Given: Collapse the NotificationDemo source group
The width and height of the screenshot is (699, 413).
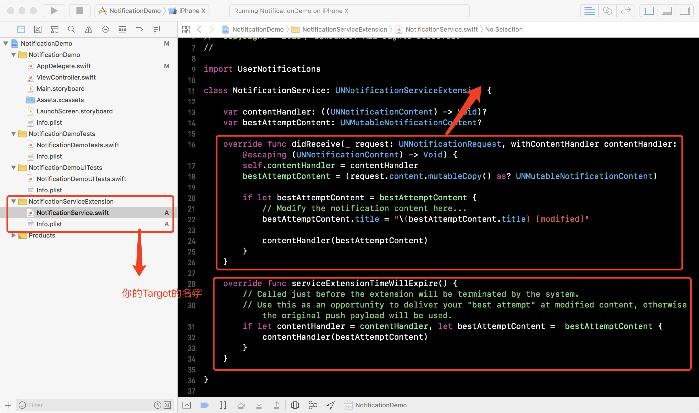Looking at the screenshot, I should (x=13, y=54).
